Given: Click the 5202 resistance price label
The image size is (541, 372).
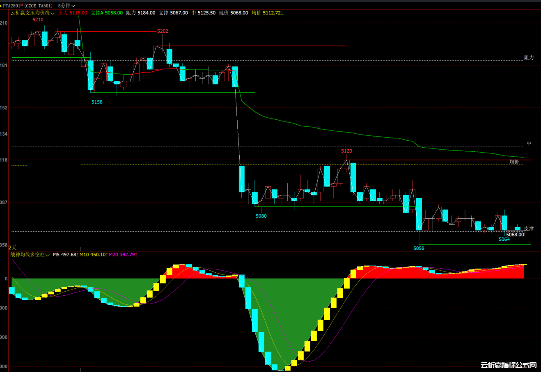Looking at the screenshot, I should pyautogui.click(x=163, y=31).
